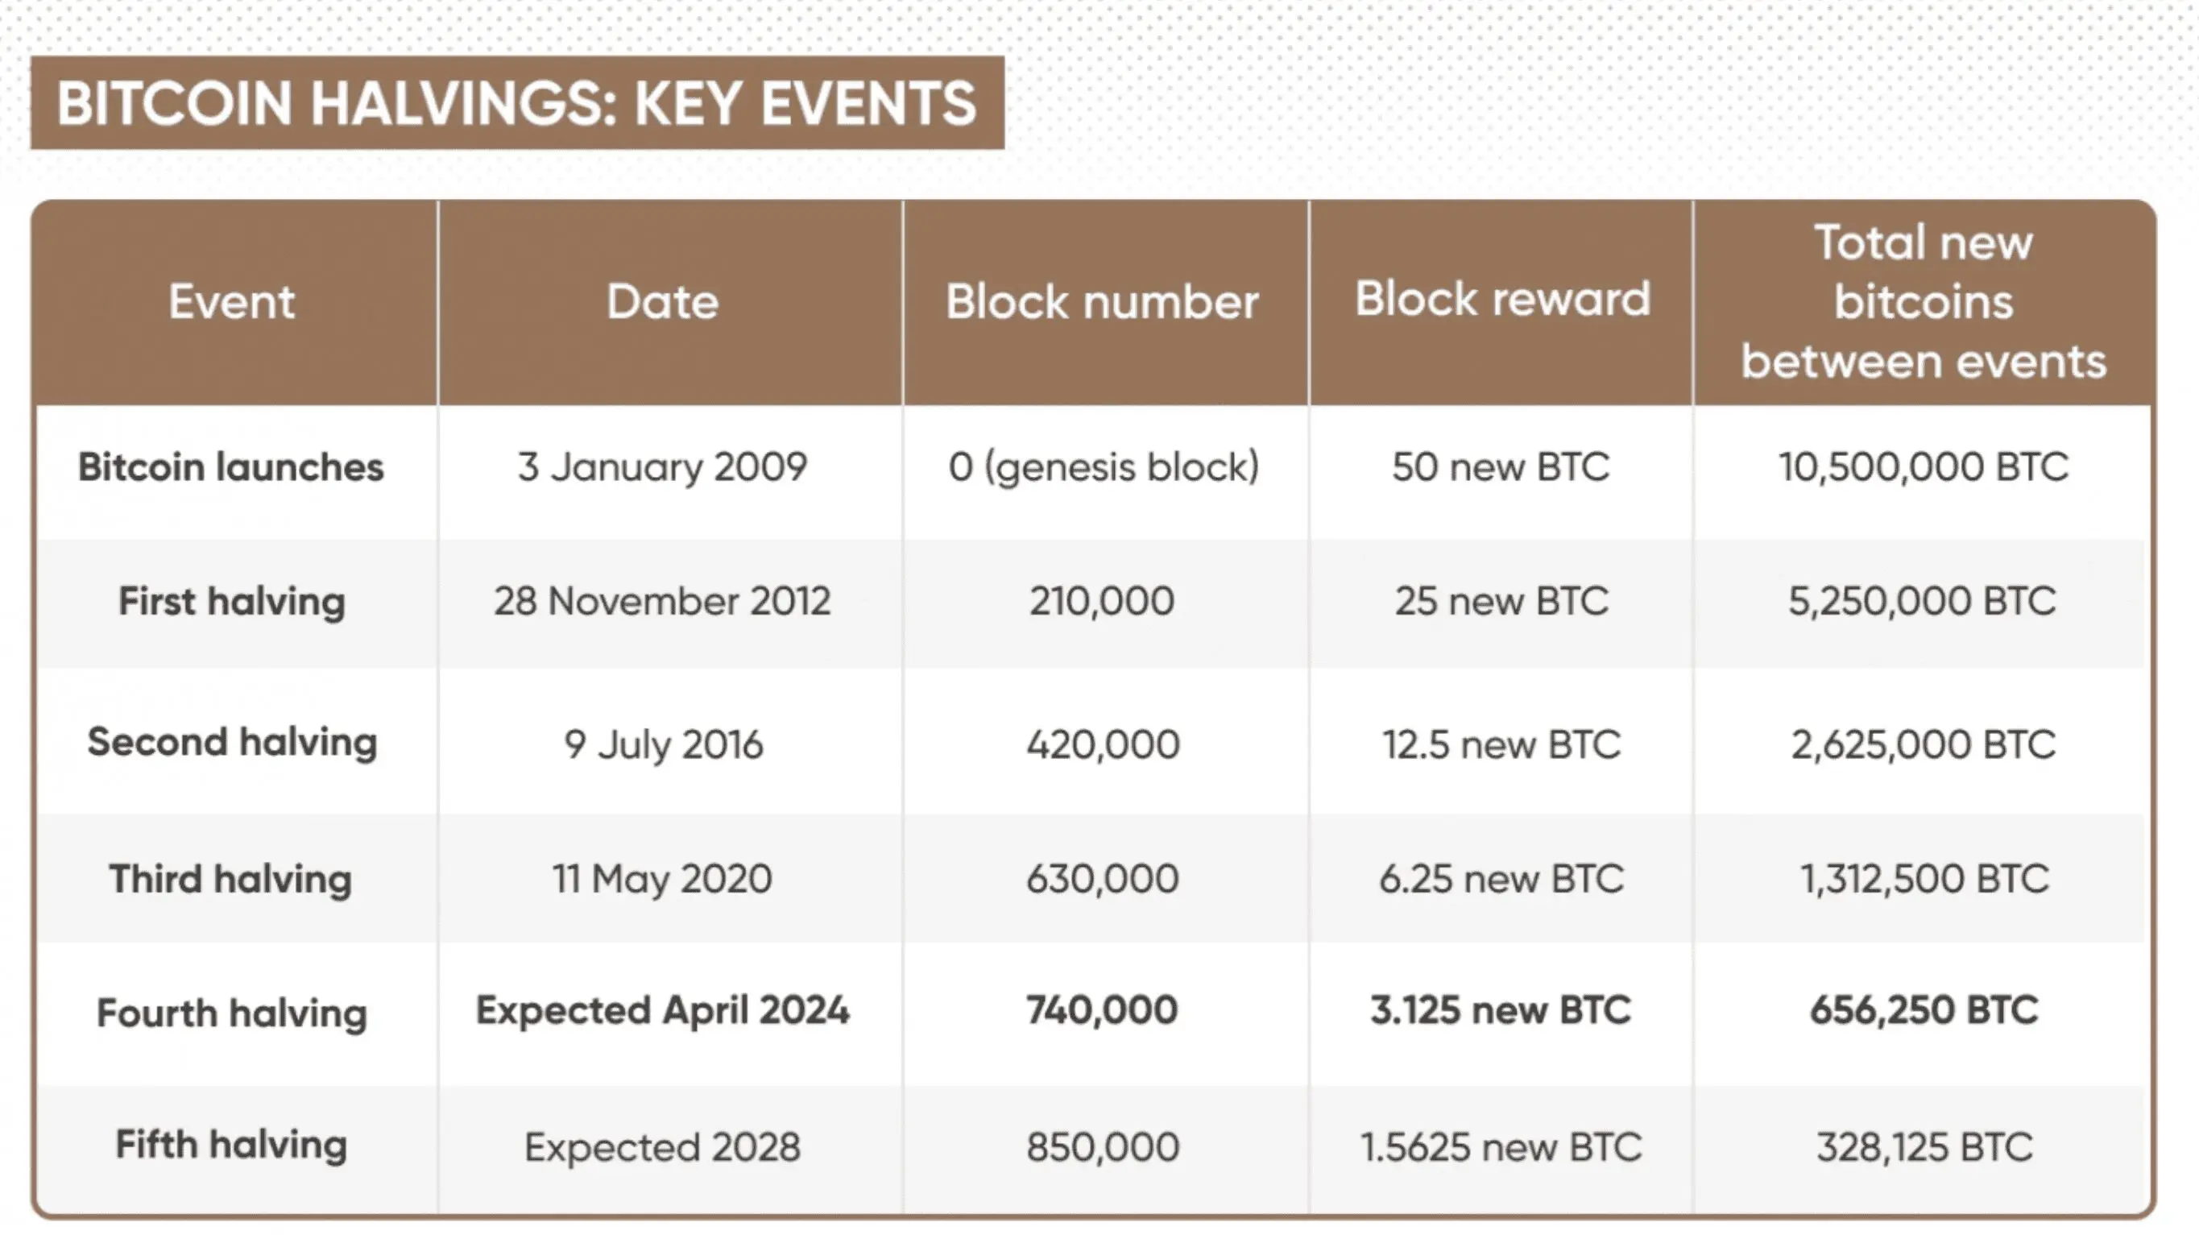Select the 'First halving' row label

click(231, 601)
